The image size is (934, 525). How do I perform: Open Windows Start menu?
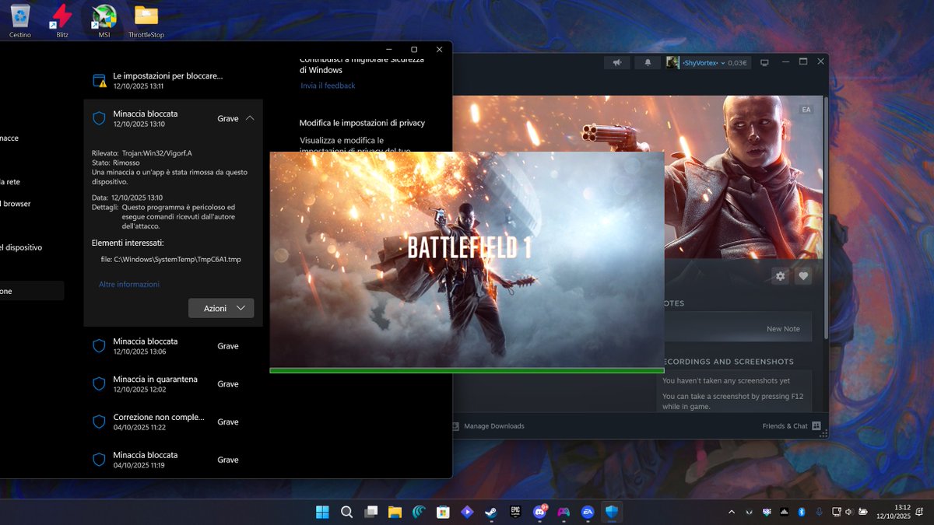coord(322,512)
